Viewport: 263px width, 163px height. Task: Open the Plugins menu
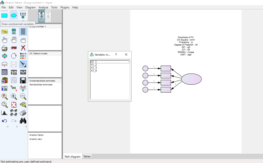(65, 7)
